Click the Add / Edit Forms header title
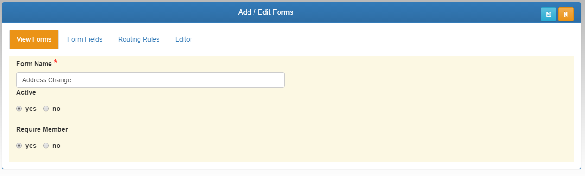This screenshot has height=176, width=585. coord(266,12)
